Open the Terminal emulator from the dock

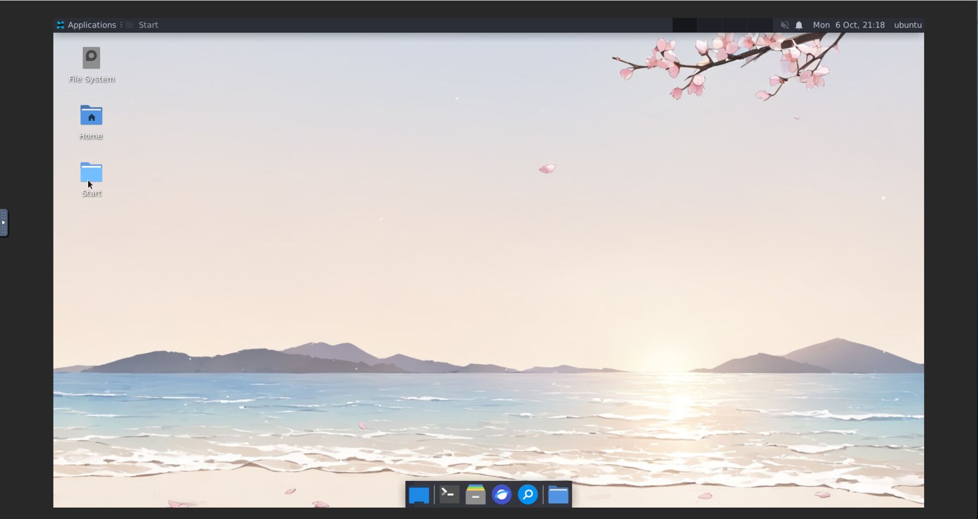pos(449,494)
